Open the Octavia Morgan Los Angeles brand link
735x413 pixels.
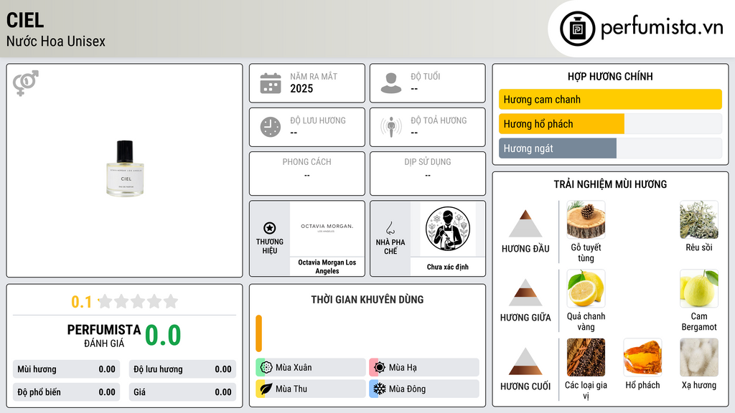[327, 267]
